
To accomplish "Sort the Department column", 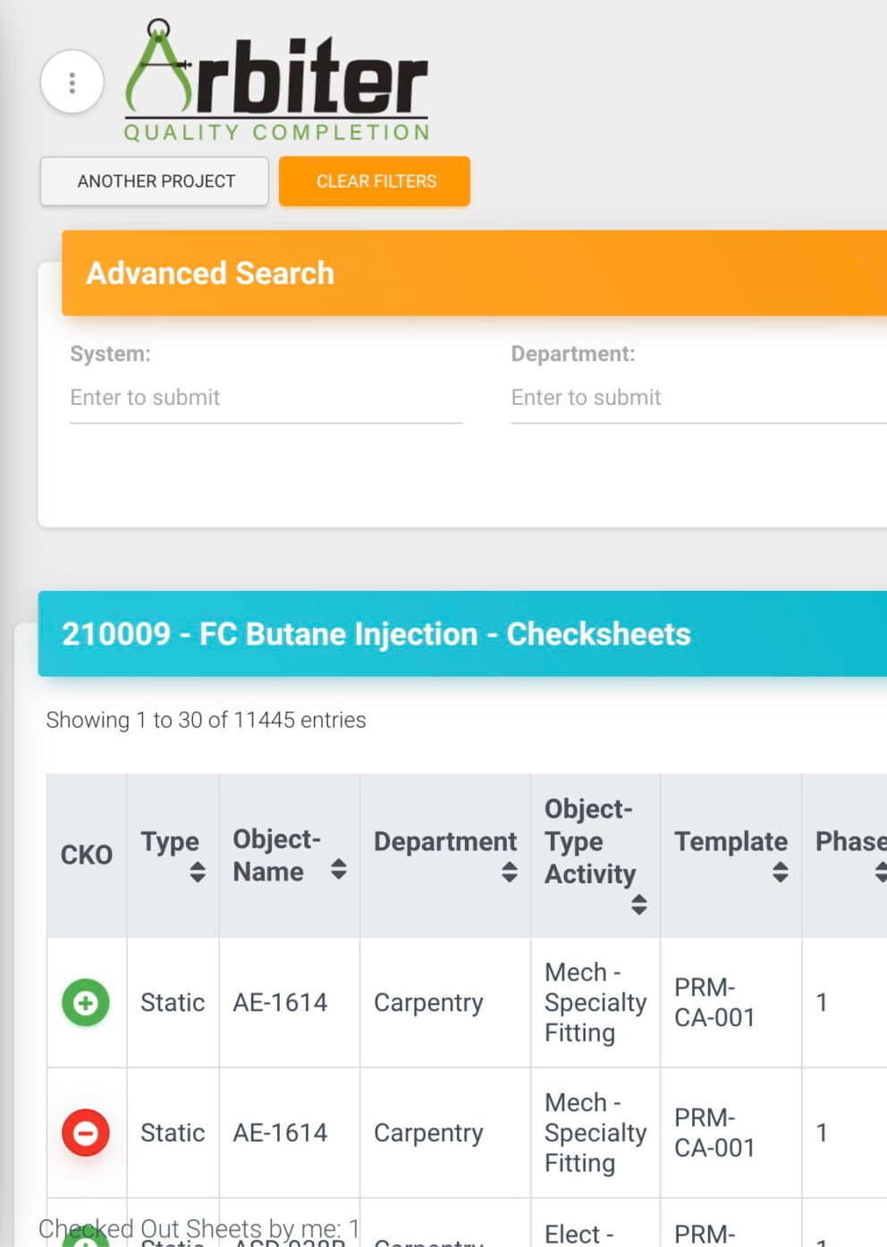I will (509, 872).
